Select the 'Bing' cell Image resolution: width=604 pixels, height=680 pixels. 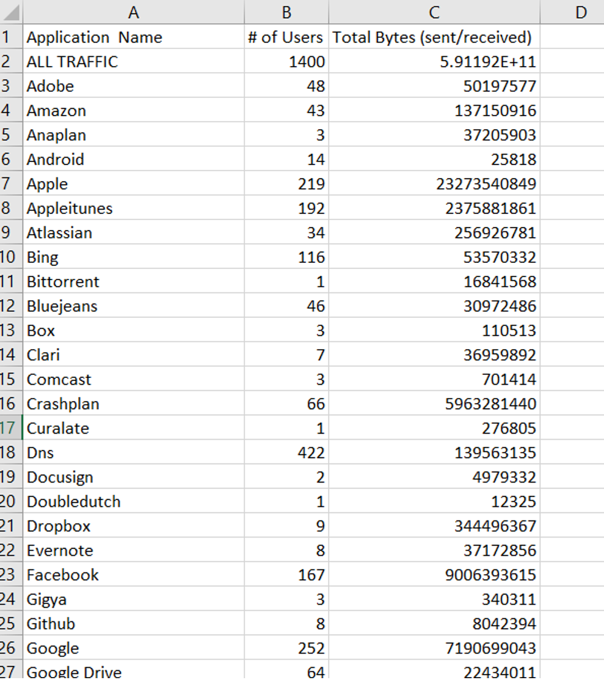[x=133, y=257]
